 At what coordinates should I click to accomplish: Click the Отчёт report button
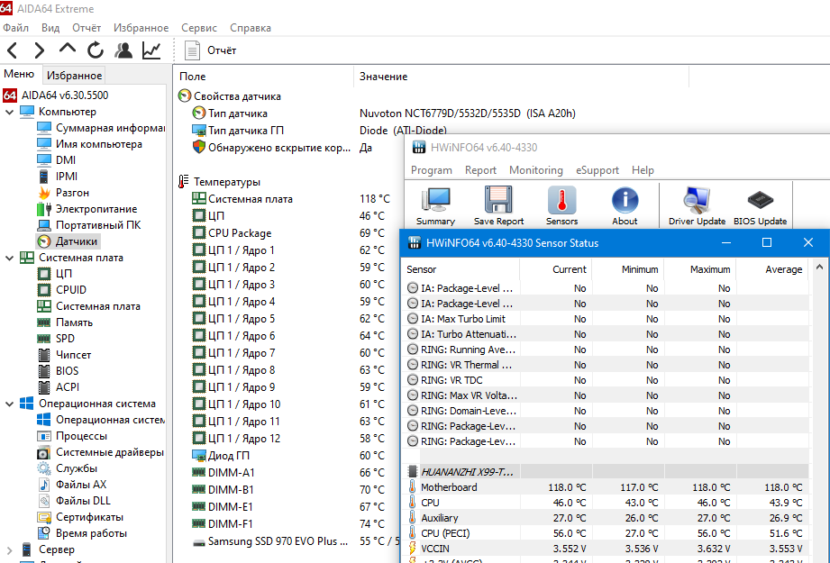pyautogui.click(x=210, y=50)
